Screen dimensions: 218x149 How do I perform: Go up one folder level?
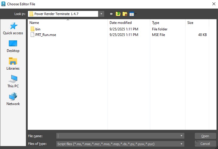point(118,14)
